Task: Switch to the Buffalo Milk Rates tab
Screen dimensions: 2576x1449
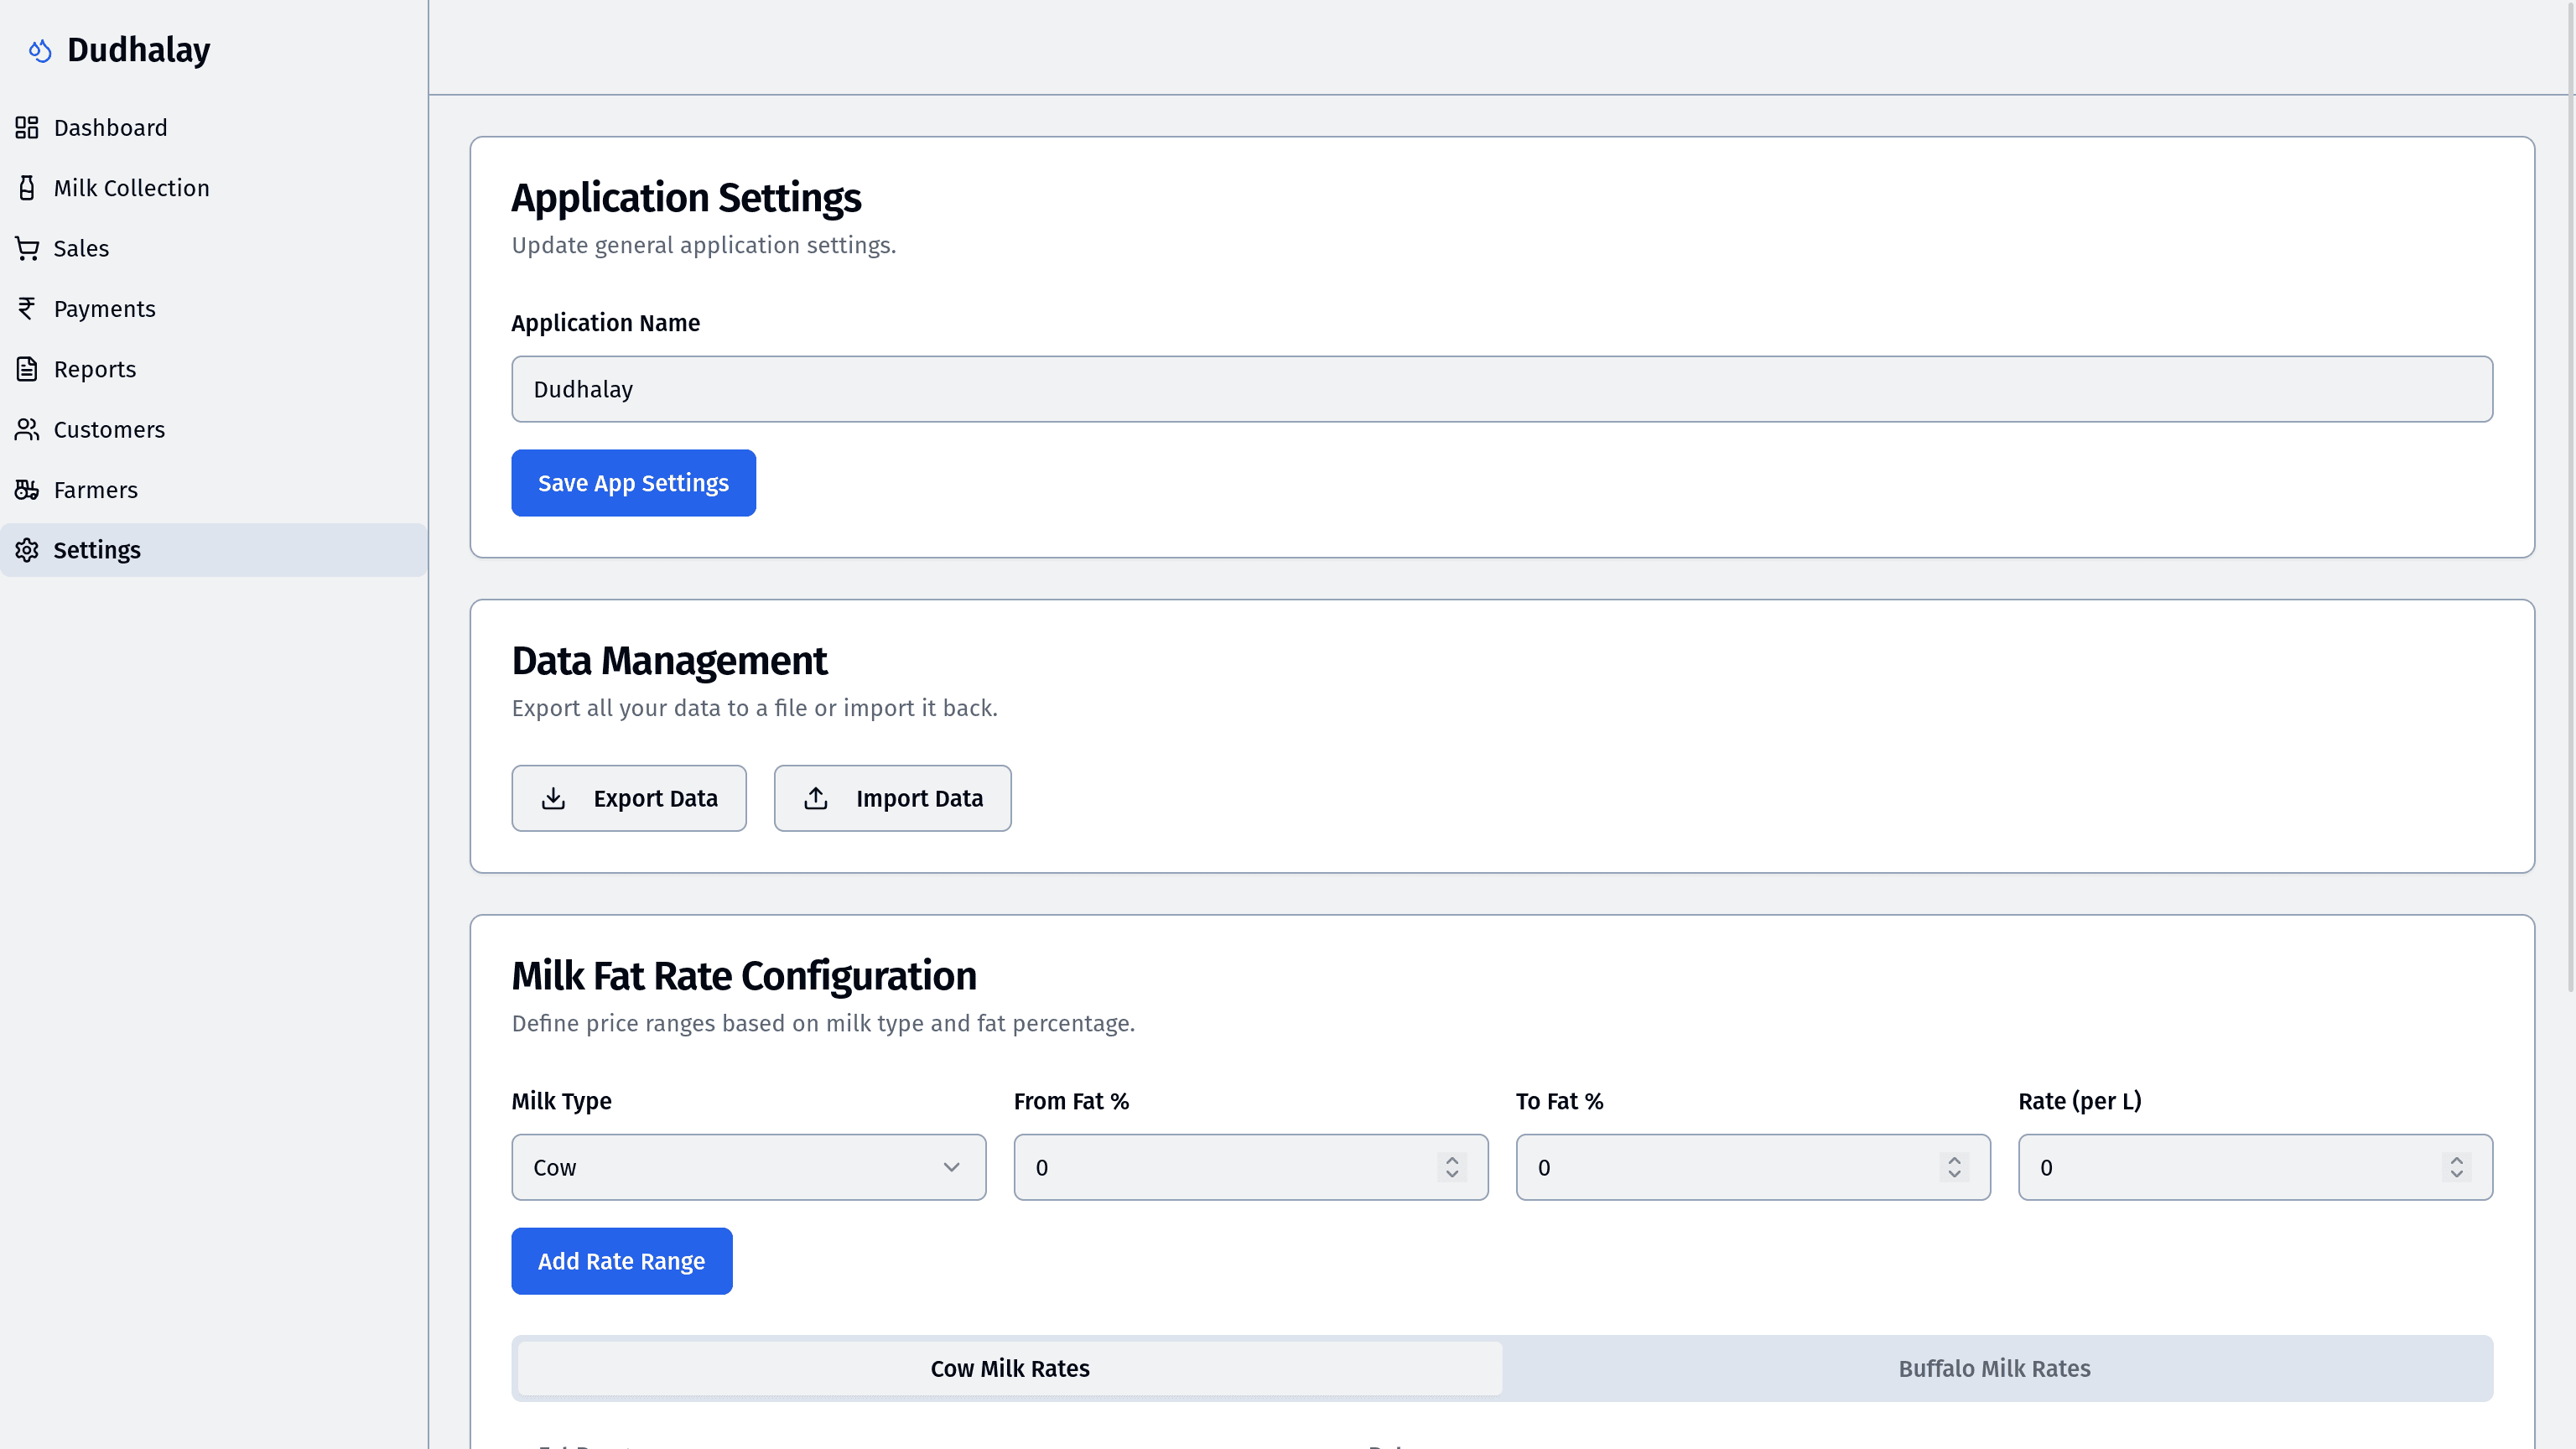Action: click(x=1994, y=1368)
